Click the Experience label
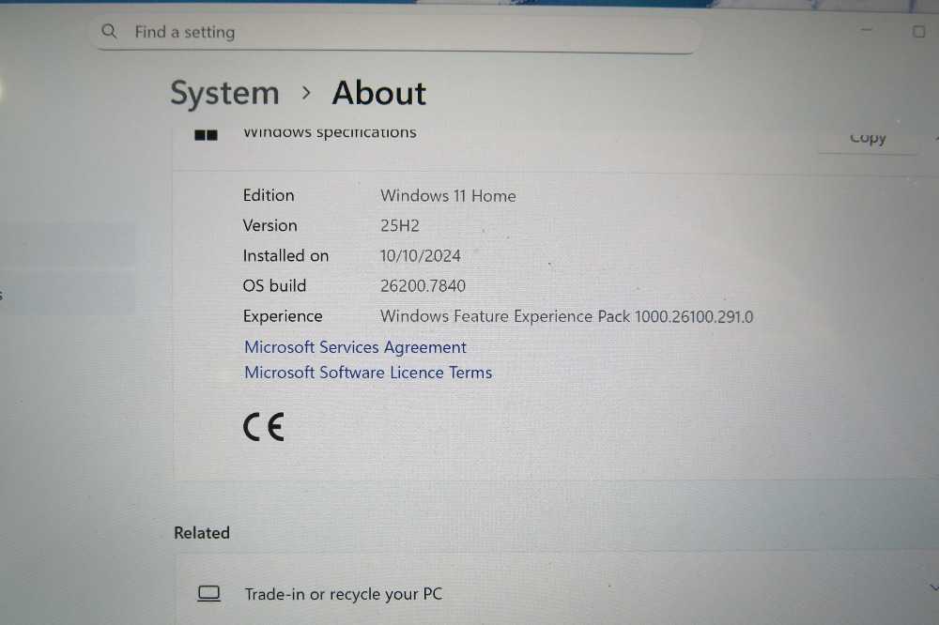939x625 pixels. click(x=283, y=316)
